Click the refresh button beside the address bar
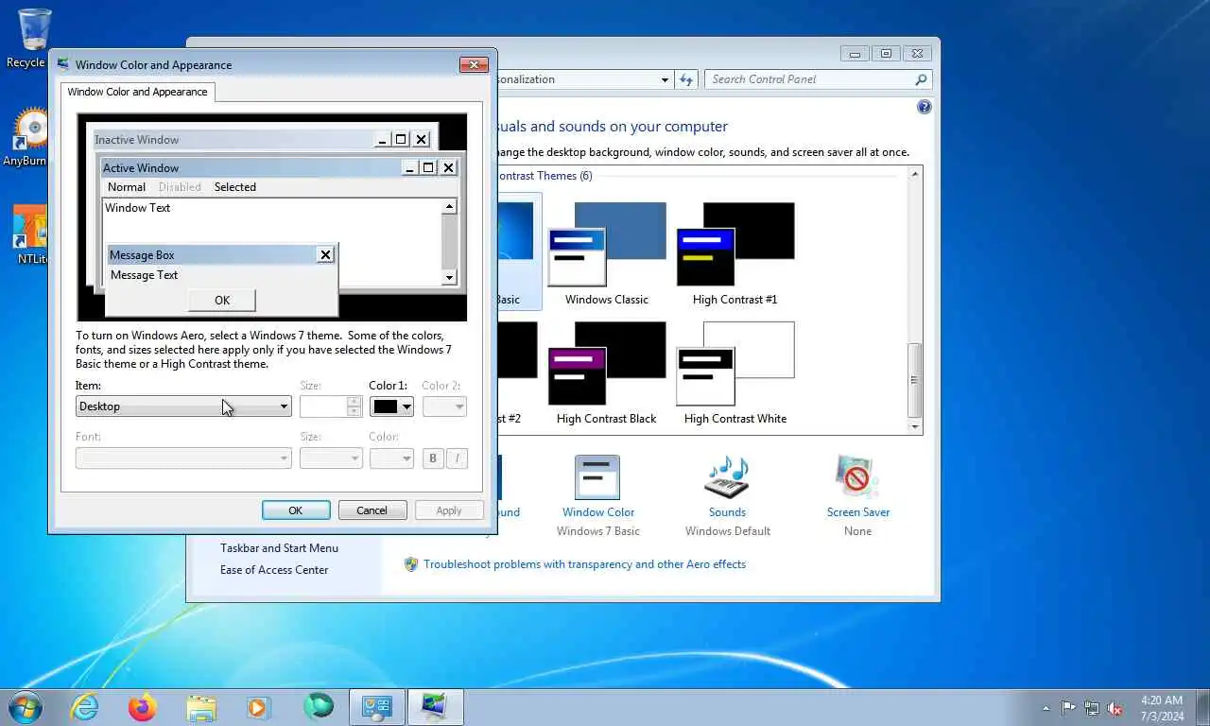Screen dimensions: 1210x726 (687, 79)
